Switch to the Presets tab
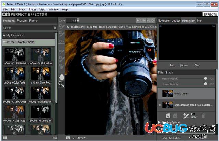 click(22, 21)
